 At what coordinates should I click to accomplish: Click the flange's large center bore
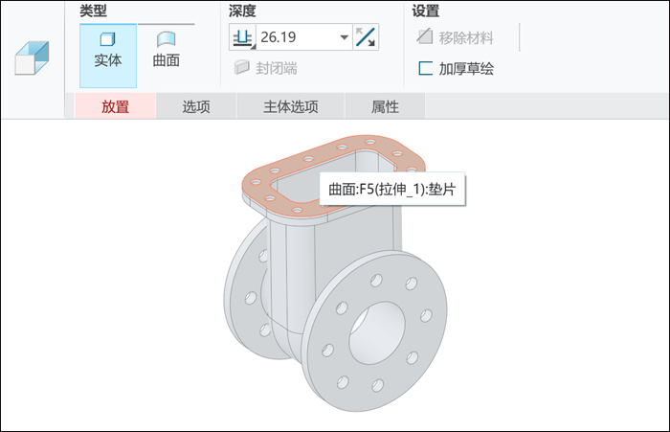pyautogui.click(x=377, y=332)
